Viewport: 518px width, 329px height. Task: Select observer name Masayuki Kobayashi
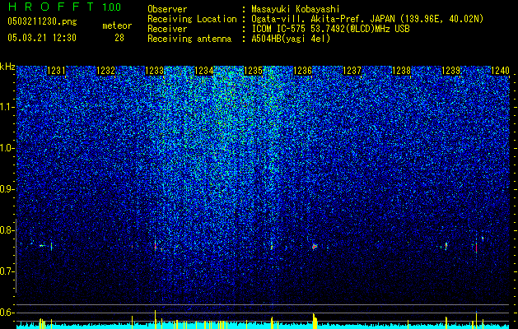(x=296, y=9)
